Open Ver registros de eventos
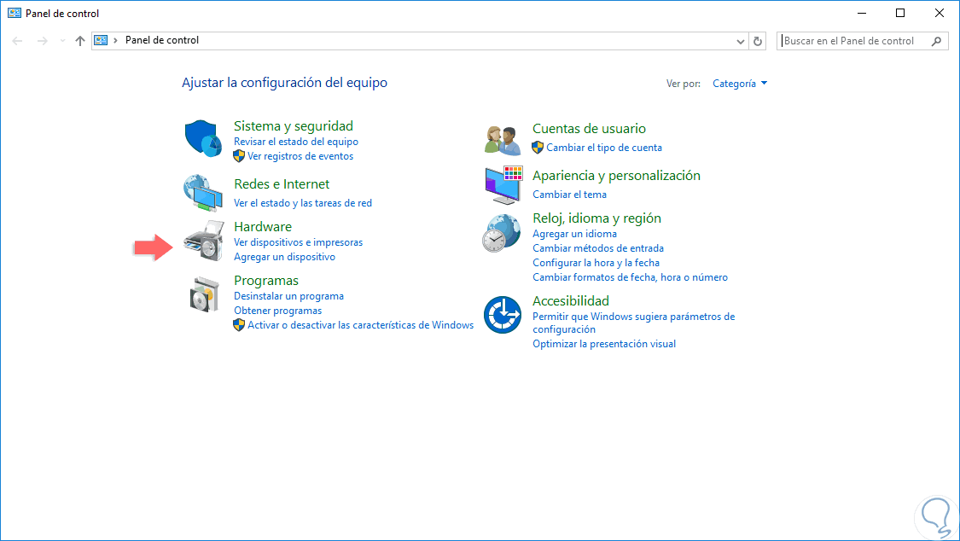The height and width of the screenshot is (541, 960). [300, 156]
